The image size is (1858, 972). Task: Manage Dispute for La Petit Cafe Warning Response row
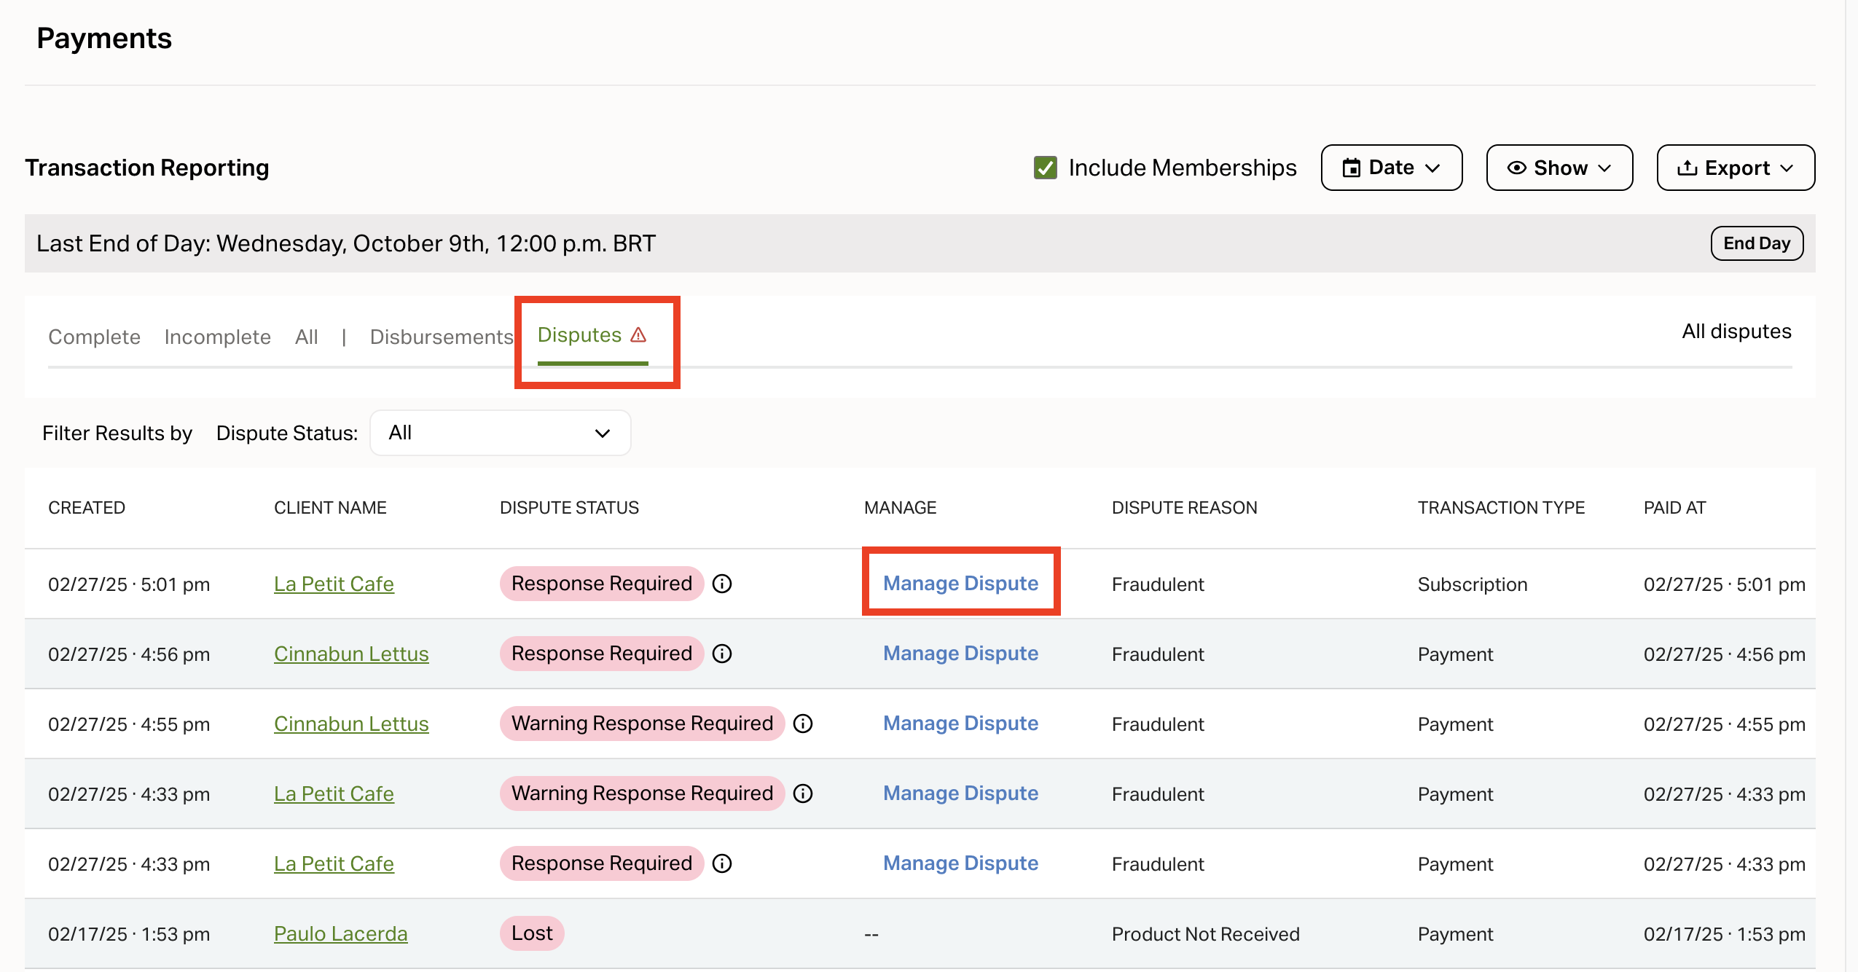(x=960, y=793)
